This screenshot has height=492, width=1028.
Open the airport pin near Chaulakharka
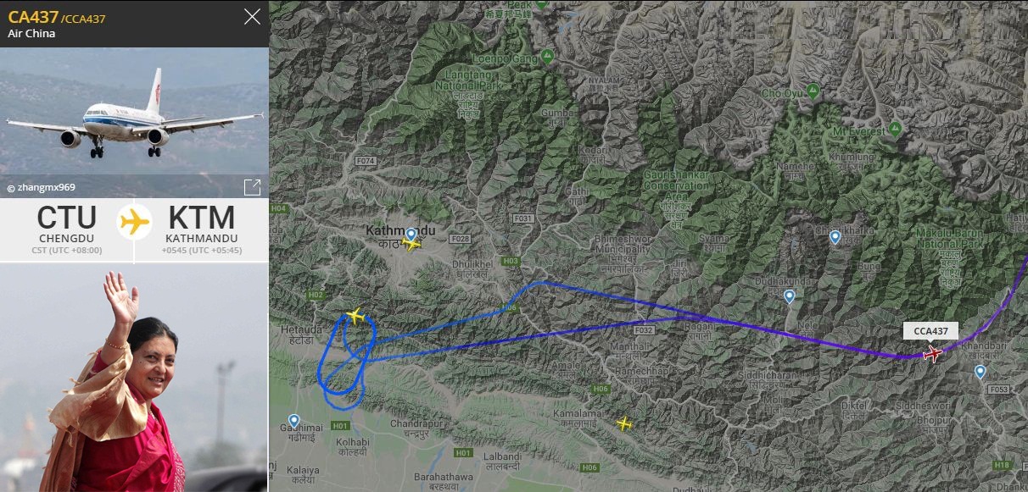coord(835,237)
